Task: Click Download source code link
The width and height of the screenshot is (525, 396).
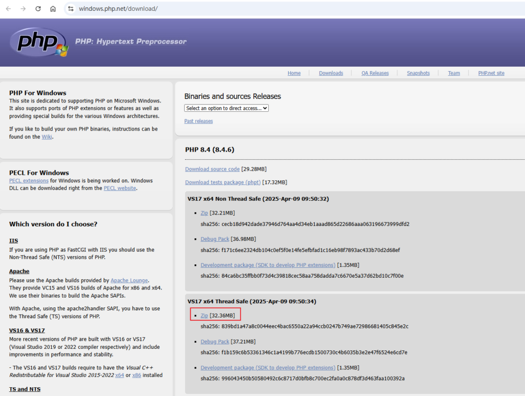Action: click(212, 169)
